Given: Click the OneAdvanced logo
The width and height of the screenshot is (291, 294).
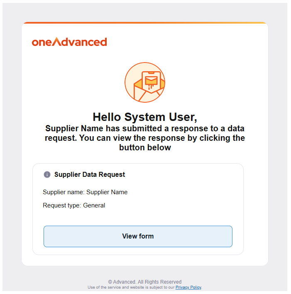Looking at the screenshot, I should coord(69,42).
